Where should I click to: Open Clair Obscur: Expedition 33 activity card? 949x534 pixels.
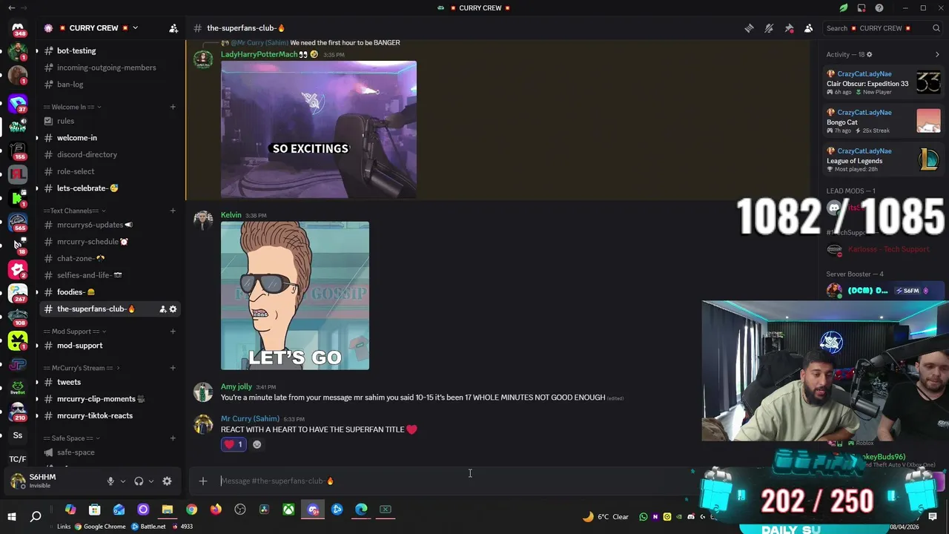pos(884,83)
